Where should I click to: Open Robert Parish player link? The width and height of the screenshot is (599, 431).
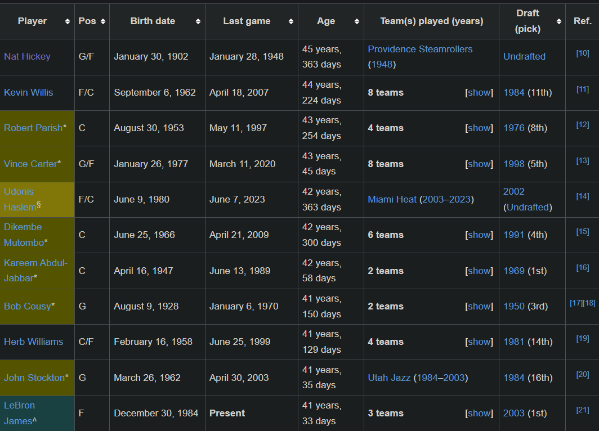[x=33, y=128]
